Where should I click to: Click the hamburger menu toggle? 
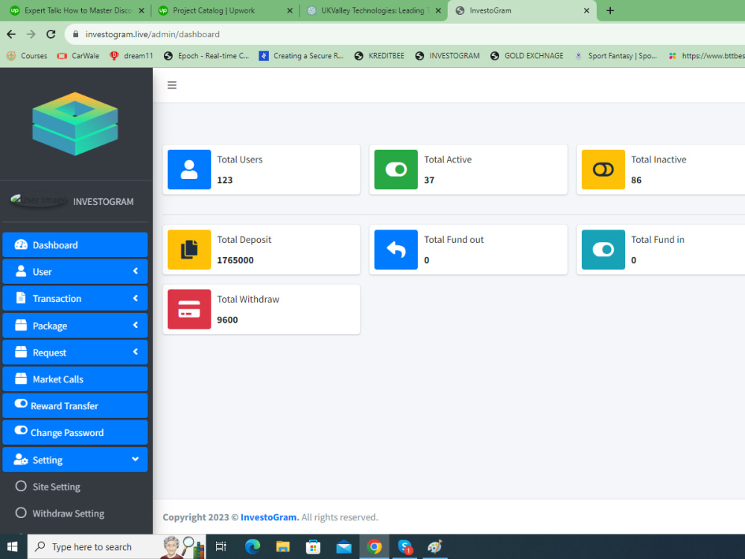(x=172, y=85)
